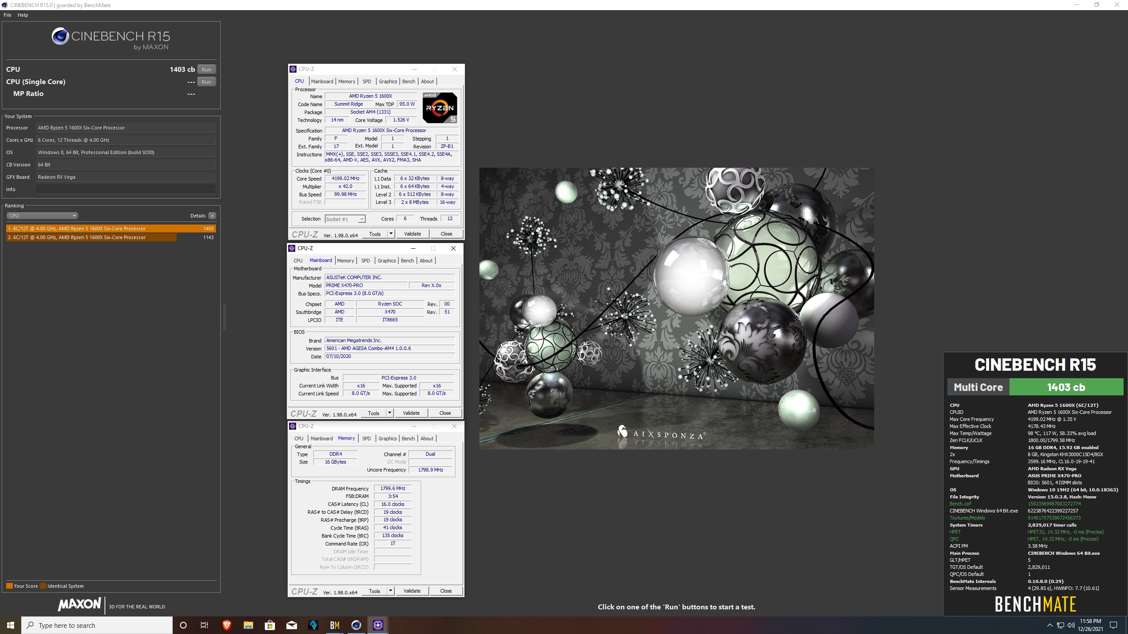1128x634 pixels.
Task: Switch to Cinebench via its taskbar icon
Action: pyautogui.click(x=356, y=625)
